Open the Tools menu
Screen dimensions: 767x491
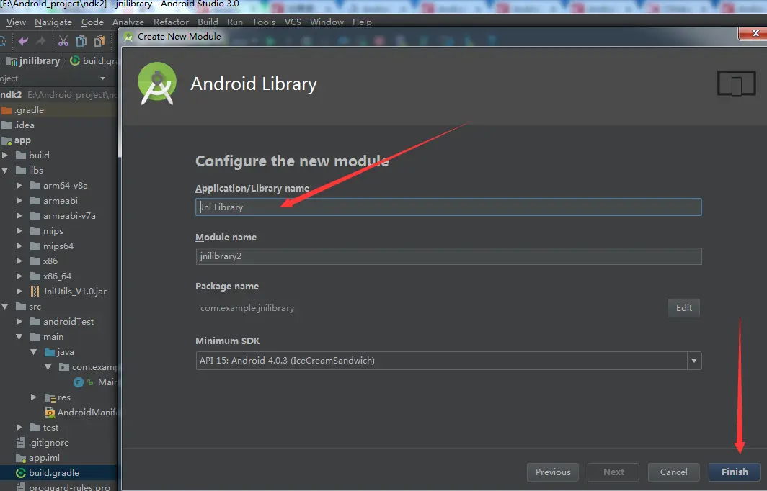[264, 22]
